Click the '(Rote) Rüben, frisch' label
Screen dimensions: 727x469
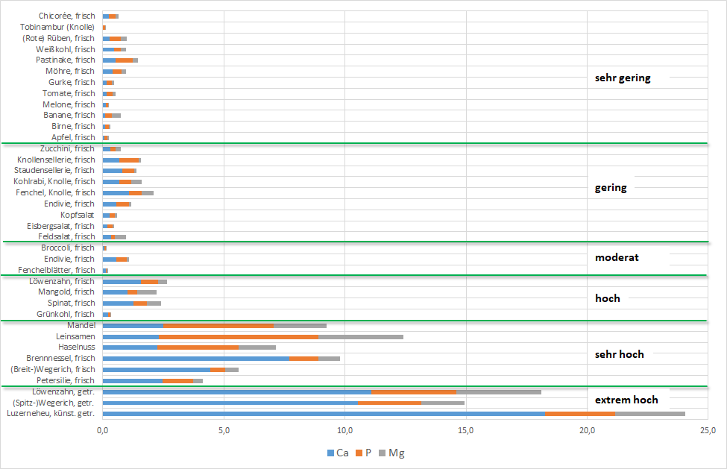click(x=58, y=39)
